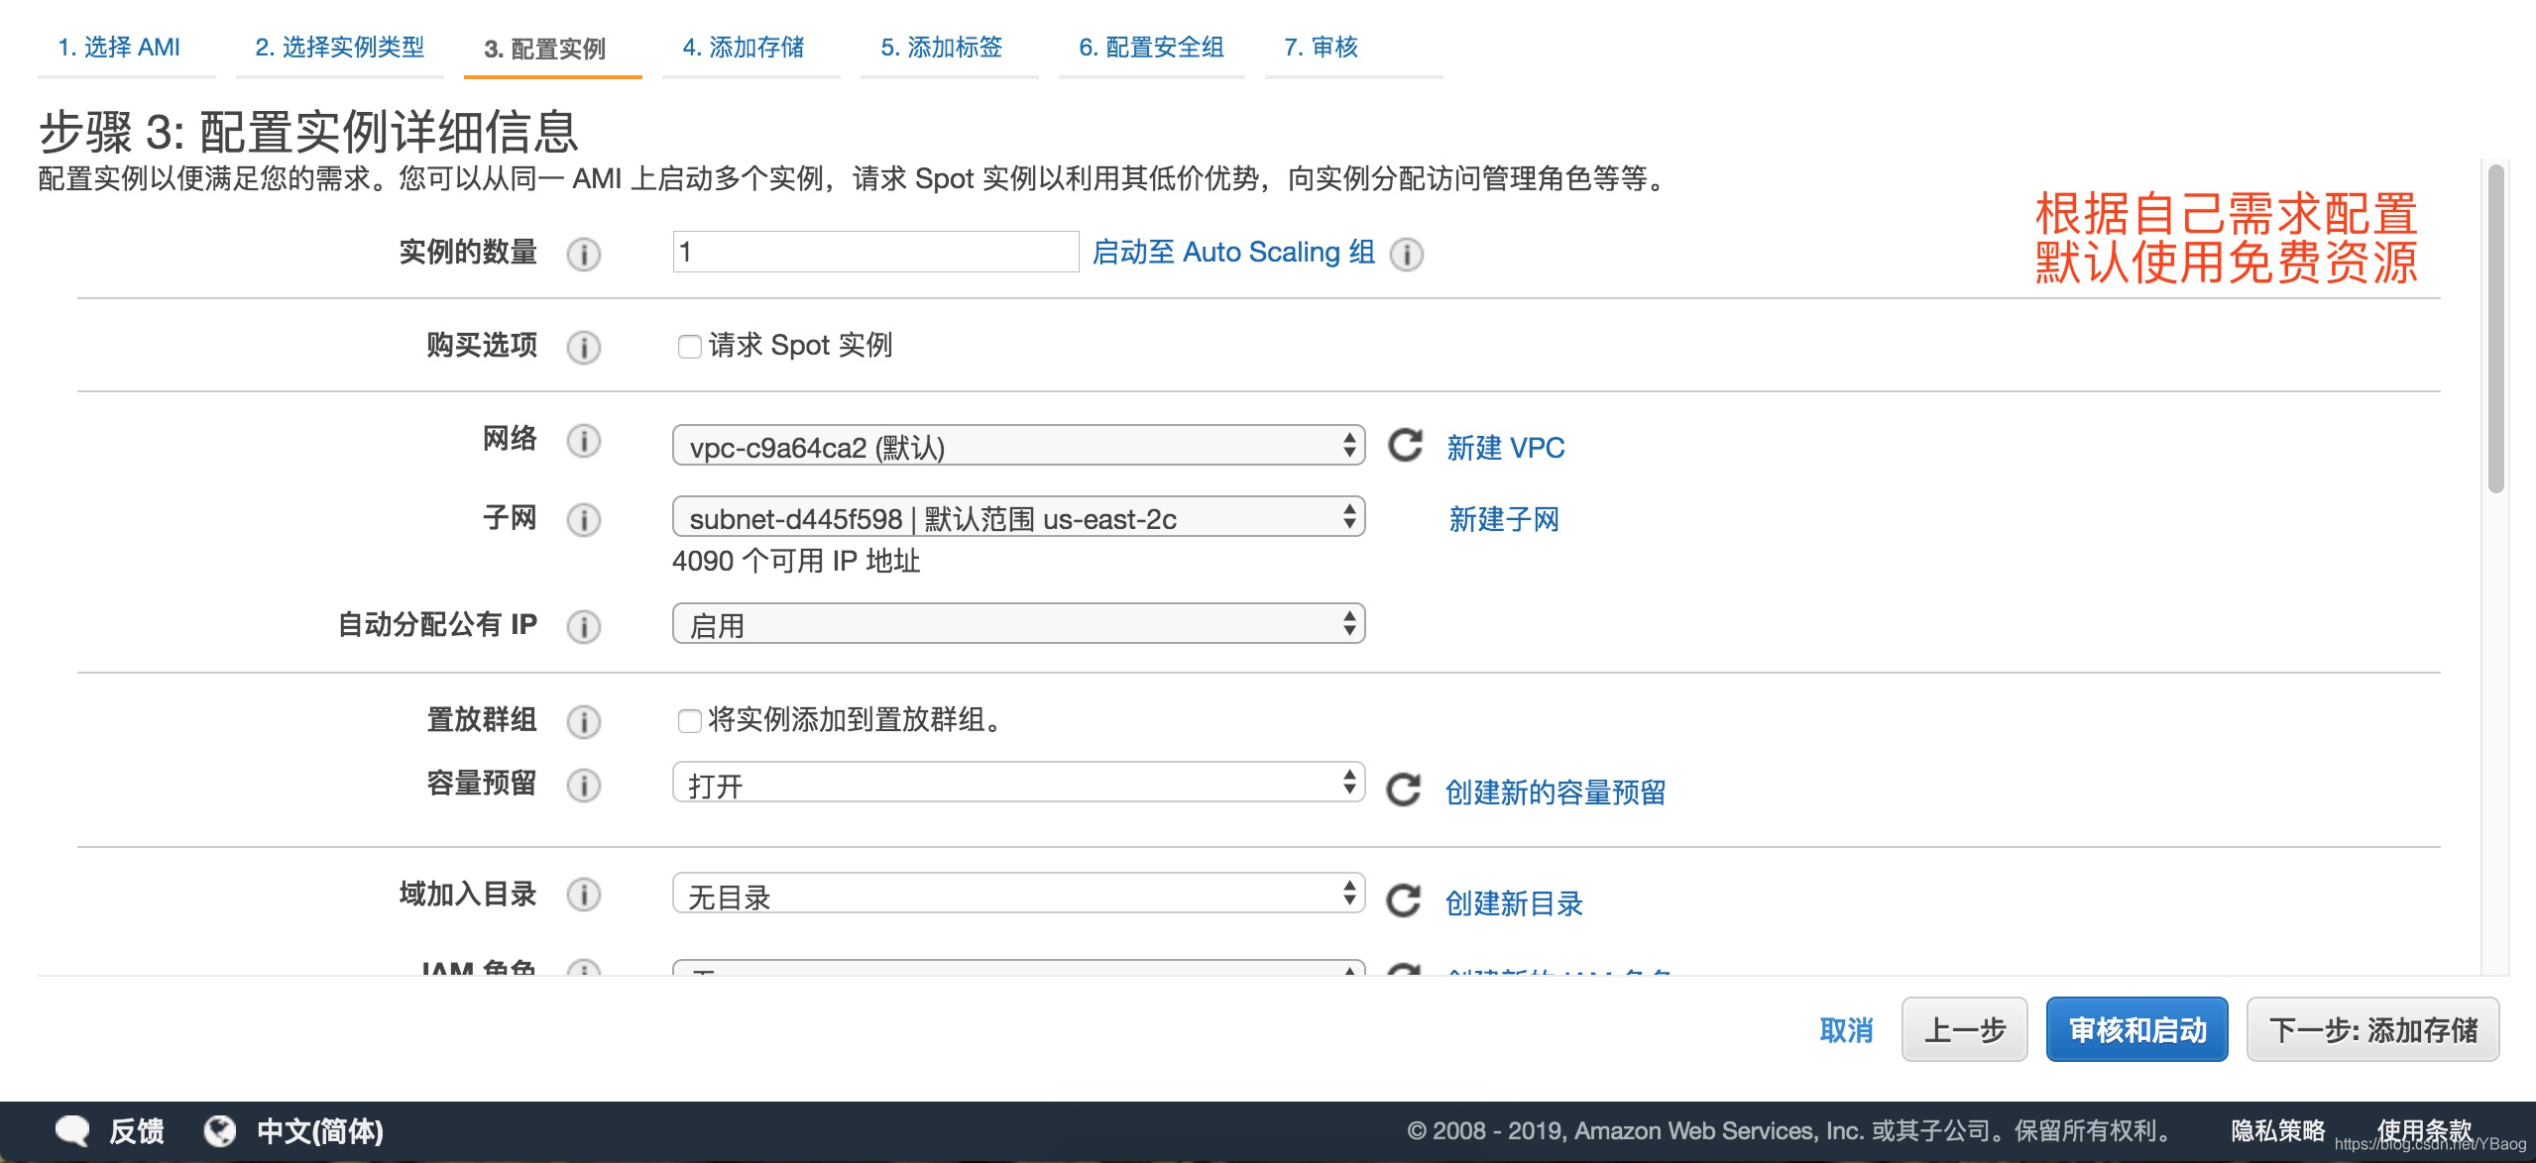The height and width of the screenshot is (1163, 2536).
Task: Open 使用条款 footer link
Action: pos(2424,1129)
